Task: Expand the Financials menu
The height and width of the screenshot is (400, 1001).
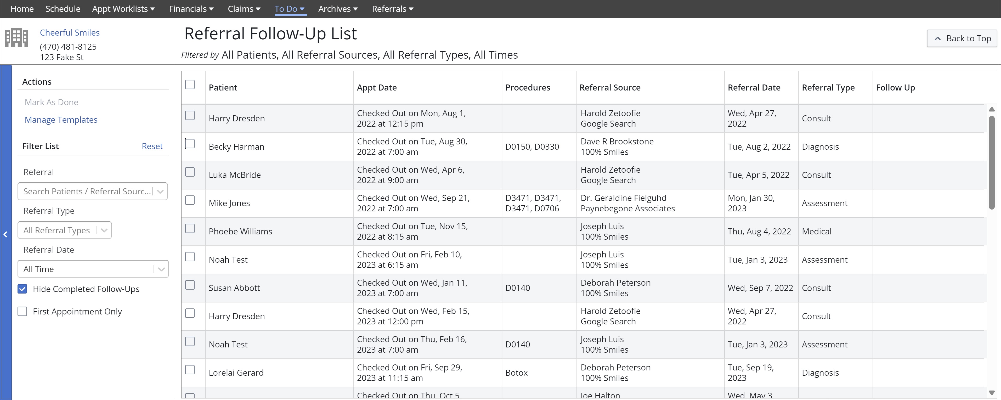Action: coord(191,9)
